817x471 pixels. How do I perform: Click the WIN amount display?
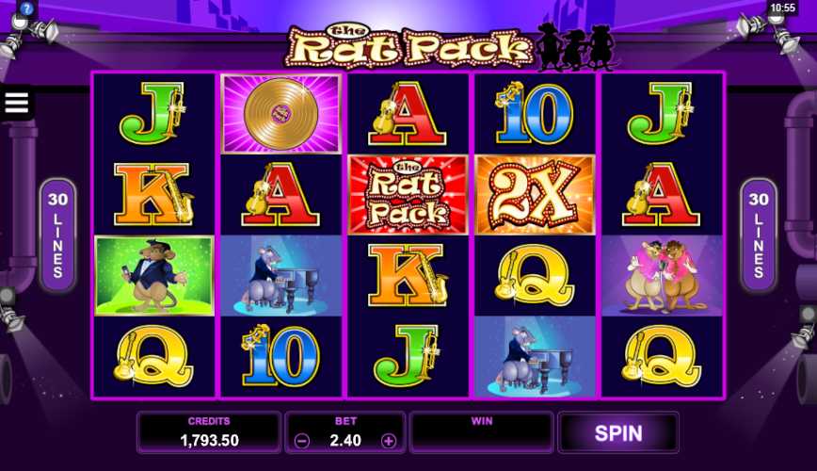click(482, 433)
